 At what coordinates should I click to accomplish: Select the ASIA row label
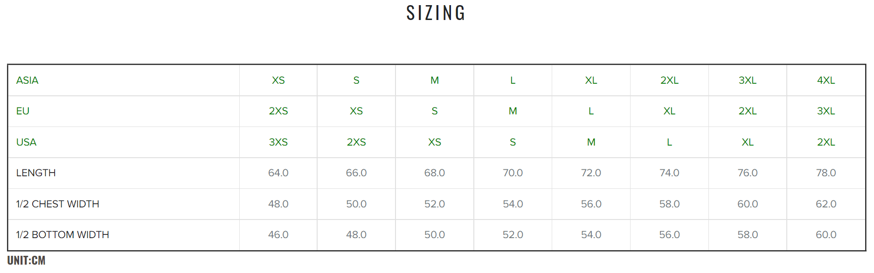click(27, 80)
